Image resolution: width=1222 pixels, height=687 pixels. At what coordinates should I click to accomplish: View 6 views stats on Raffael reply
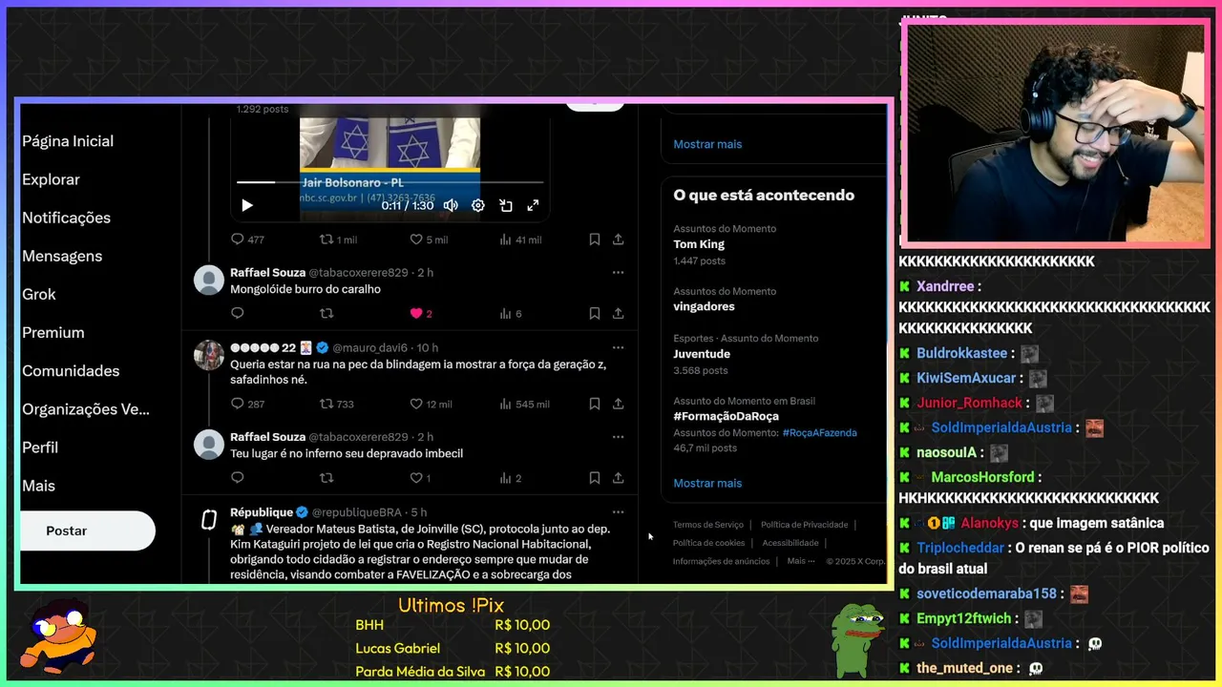coord(511,313)
